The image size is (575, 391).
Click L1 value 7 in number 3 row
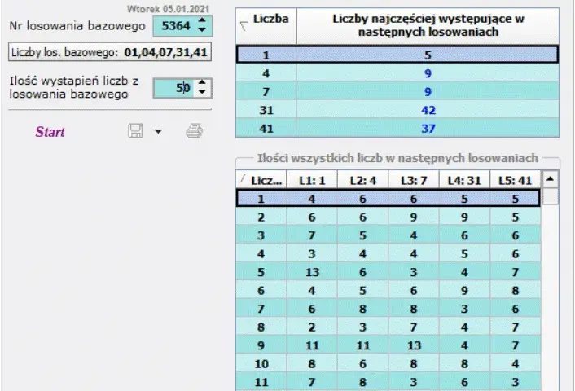[x=312, y=235]
